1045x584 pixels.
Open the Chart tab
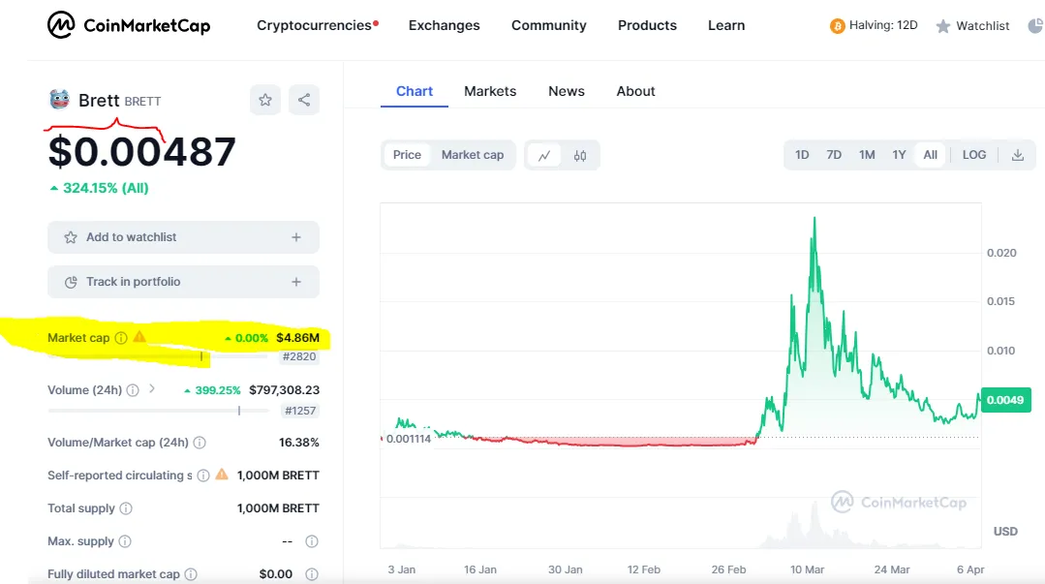[414, 91]
